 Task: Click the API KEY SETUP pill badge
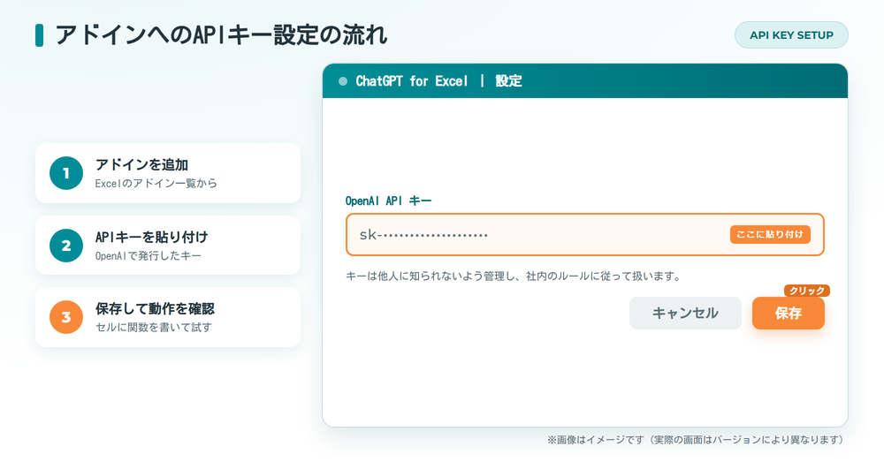click(791, 35)
